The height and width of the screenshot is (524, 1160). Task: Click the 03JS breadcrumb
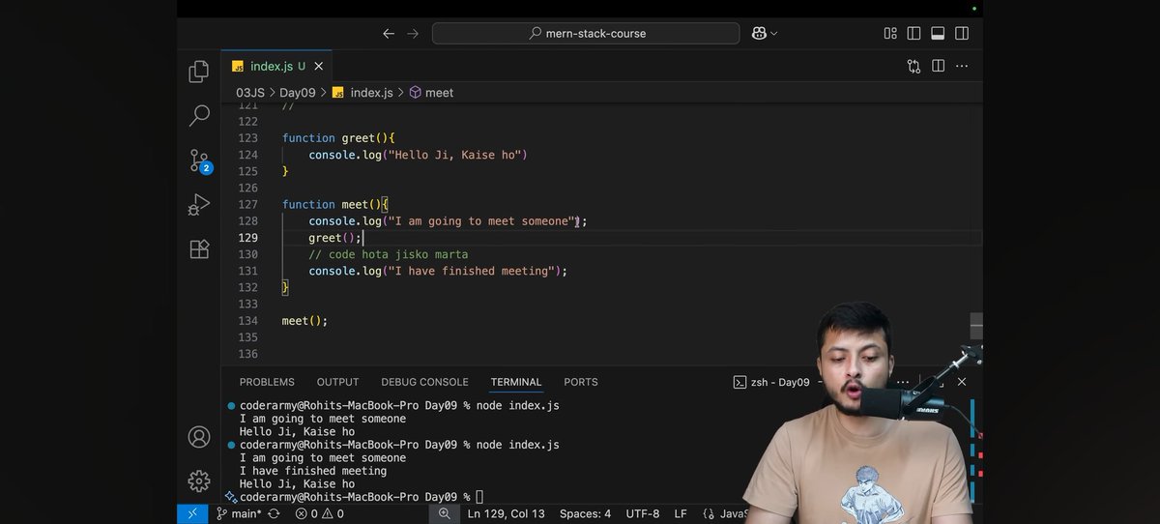point(250,93)
